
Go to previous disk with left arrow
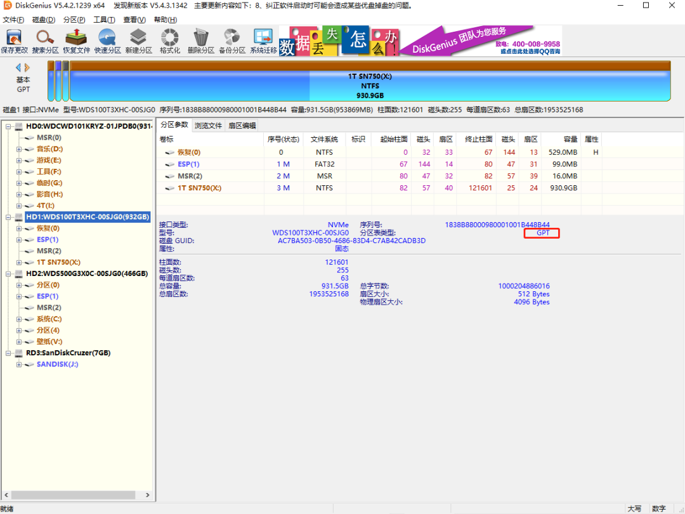click(x=18, y=67)
